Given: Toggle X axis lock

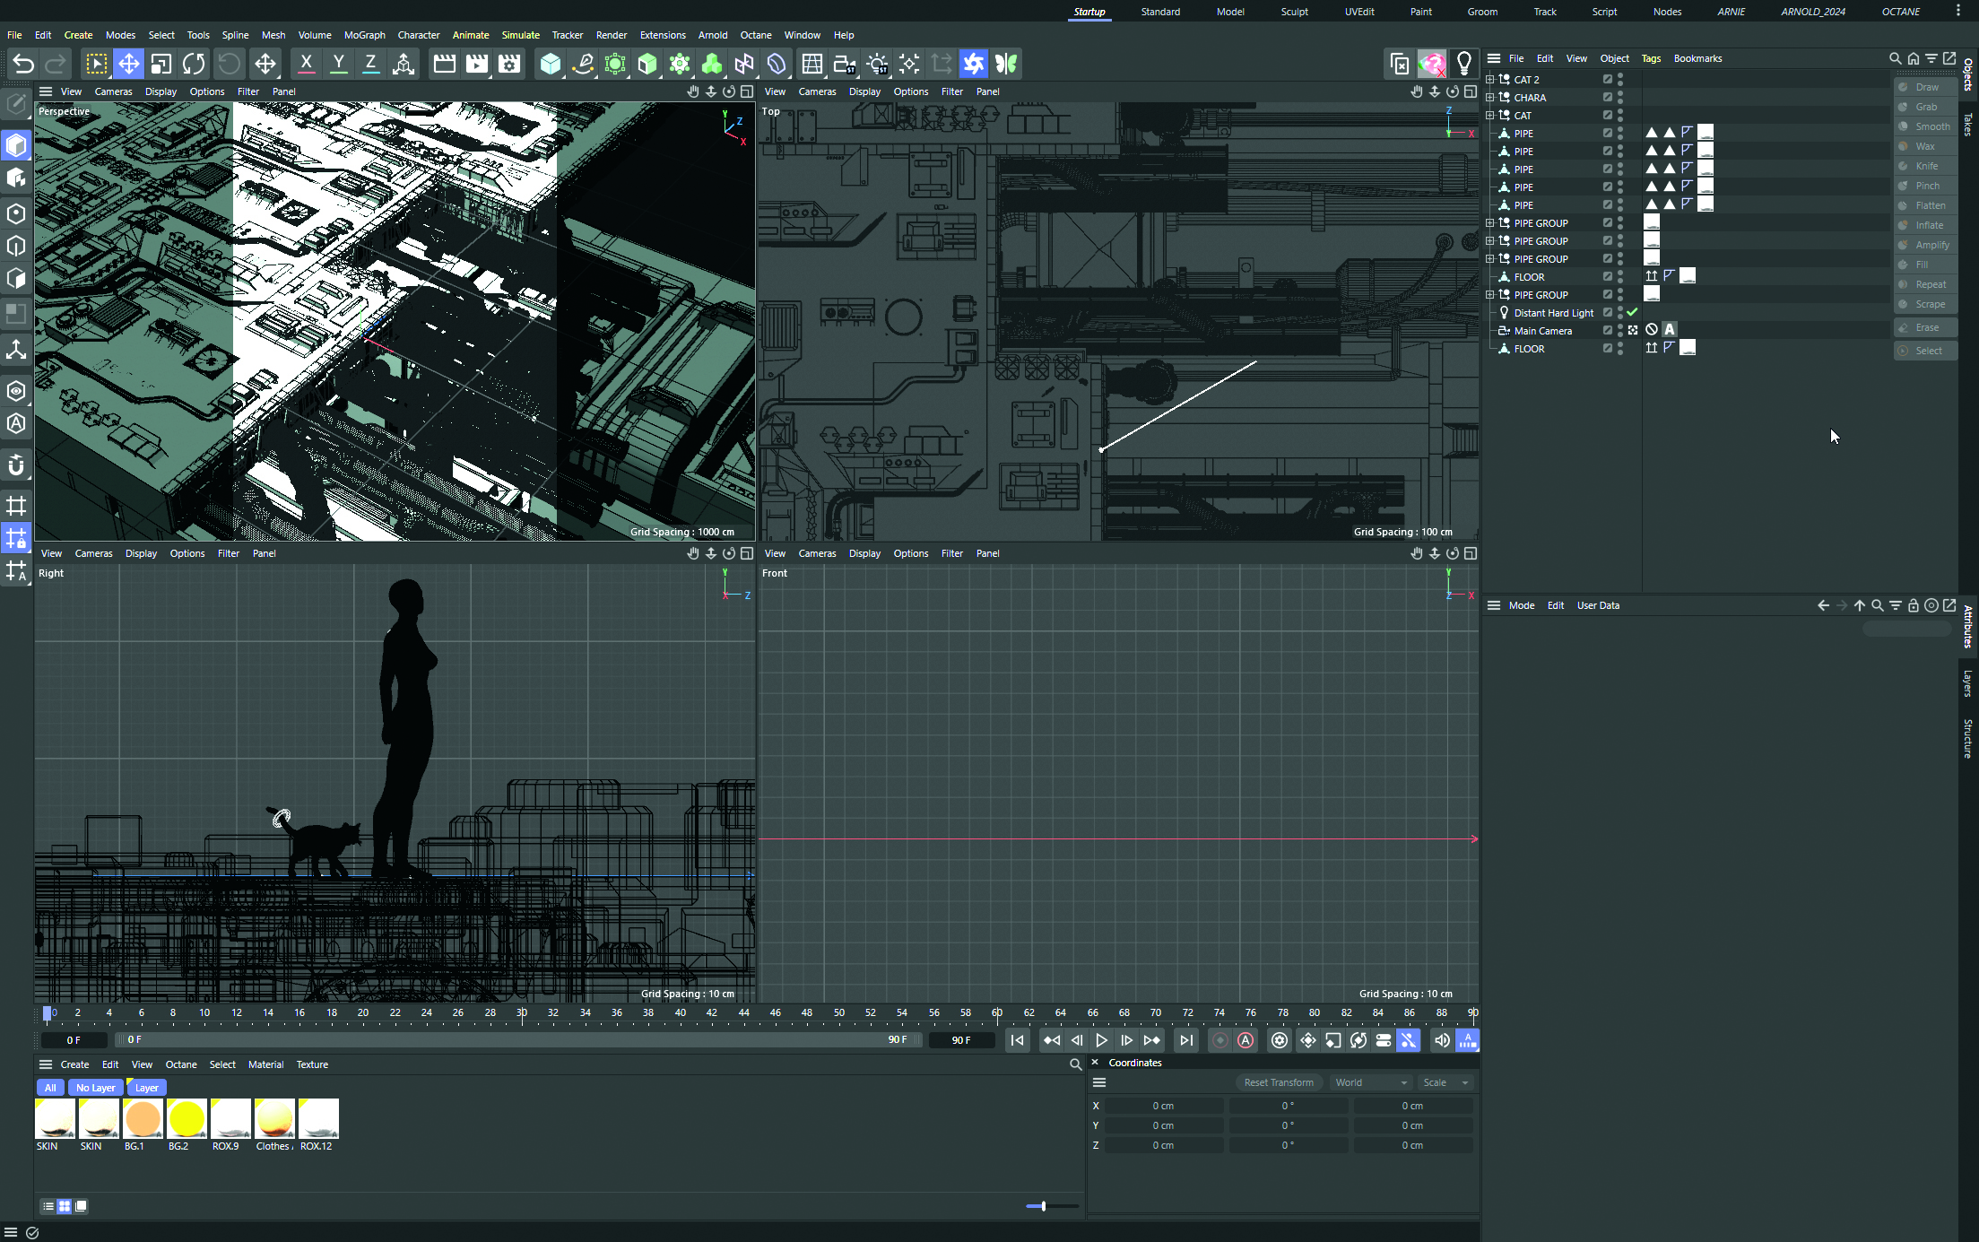Looking at the screenshot, I should pyautogui.click(x=306, y=64).
